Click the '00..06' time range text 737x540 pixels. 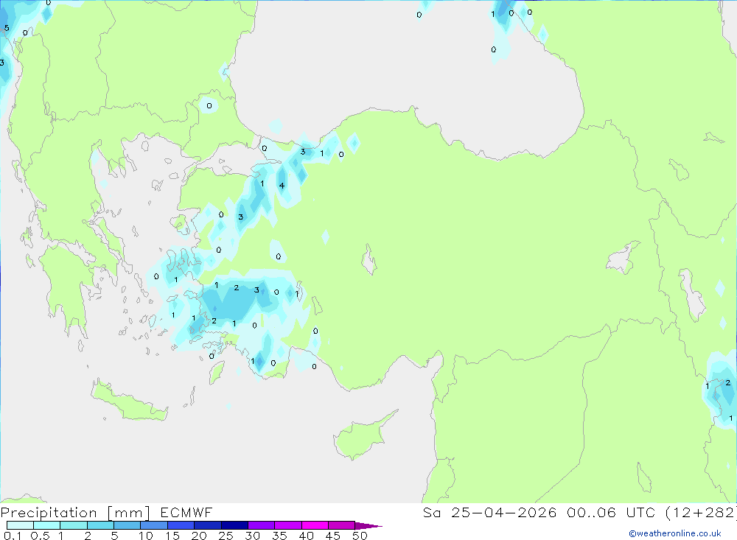pyautogui.click(x=591, y=512)
